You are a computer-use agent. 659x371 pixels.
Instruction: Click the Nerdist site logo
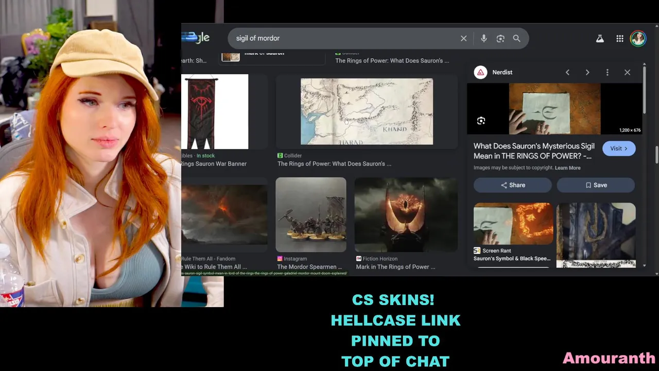coord(480,72)
